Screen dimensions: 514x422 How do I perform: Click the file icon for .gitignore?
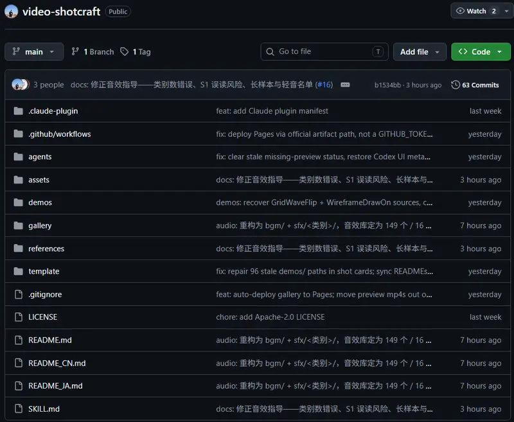click(19, 294)
